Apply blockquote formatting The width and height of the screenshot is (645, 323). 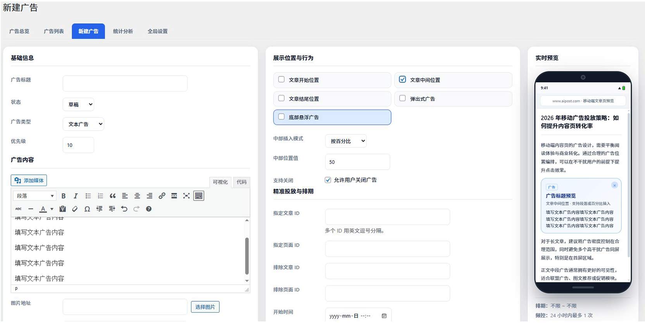(x=113, y=196)
